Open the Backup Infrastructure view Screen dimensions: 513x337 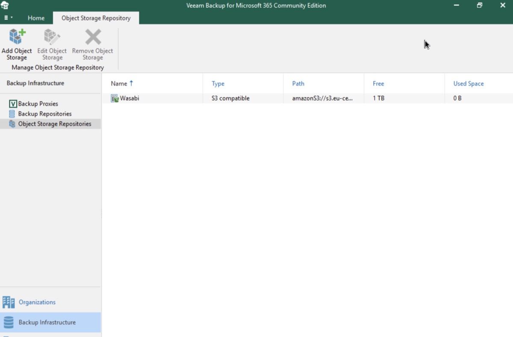pos(50,322)
